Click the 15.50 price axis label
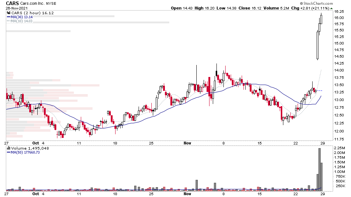Screen dimensions: 351x197 (x=339, y=30)
